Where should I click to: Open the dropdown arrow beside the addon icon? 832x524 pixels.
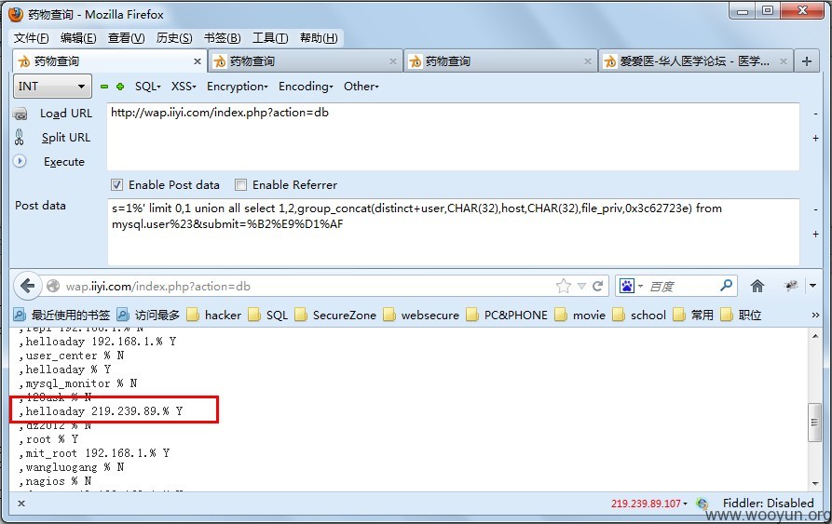click(812, 286)
